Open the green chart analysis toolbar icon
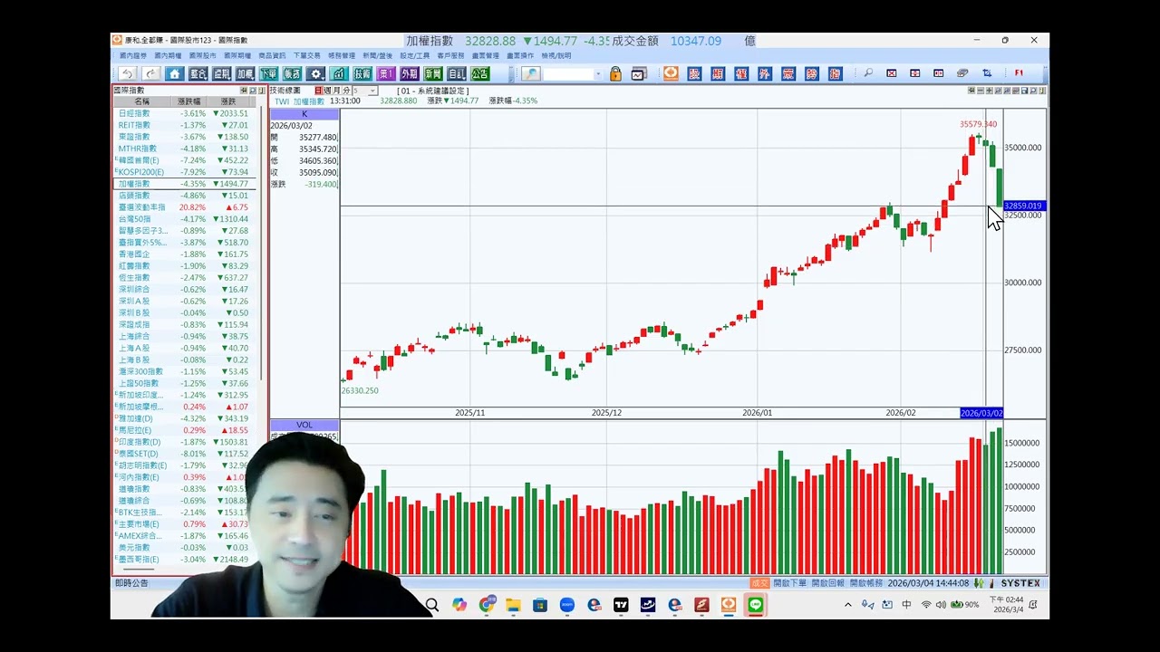The image size is (1160, 652). 339,73
